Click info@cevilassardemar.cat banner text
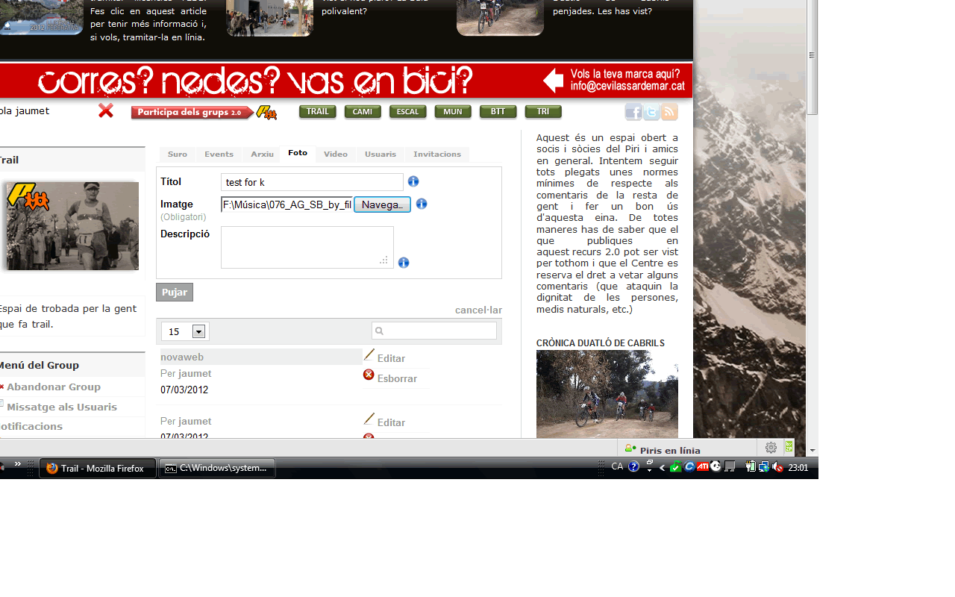 (x=627, y=87)
